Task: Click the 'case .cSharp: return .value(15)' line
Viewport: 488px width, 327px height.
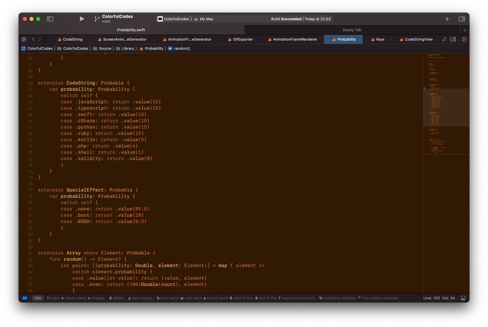Action: pos(105,121)
